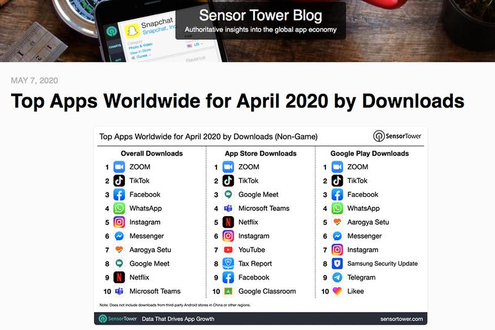495x330 pixels.
Task: Click the Netflix icon in App Store Downloads
Action: pos(228,222)
